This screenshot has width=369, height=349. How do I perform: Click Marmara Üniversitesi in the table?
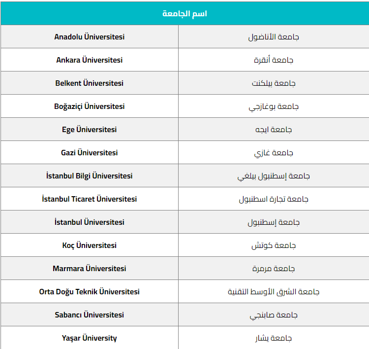pyautogui.click(x=90, y=269)
